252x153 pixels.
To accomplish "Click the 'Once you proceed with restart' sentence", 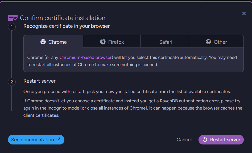I will tap(127, 92).
